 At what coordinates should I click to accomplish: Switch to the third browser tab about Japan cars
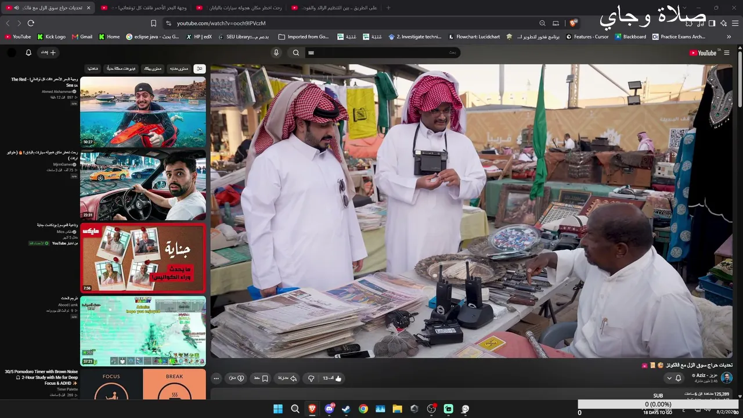(240, 8)
